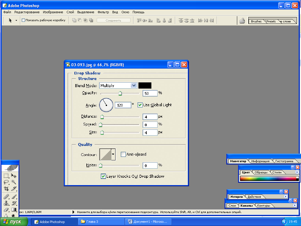Open the Фильтр menu
The height and width of the screenshot is (226, 301).
coord(103,12)
